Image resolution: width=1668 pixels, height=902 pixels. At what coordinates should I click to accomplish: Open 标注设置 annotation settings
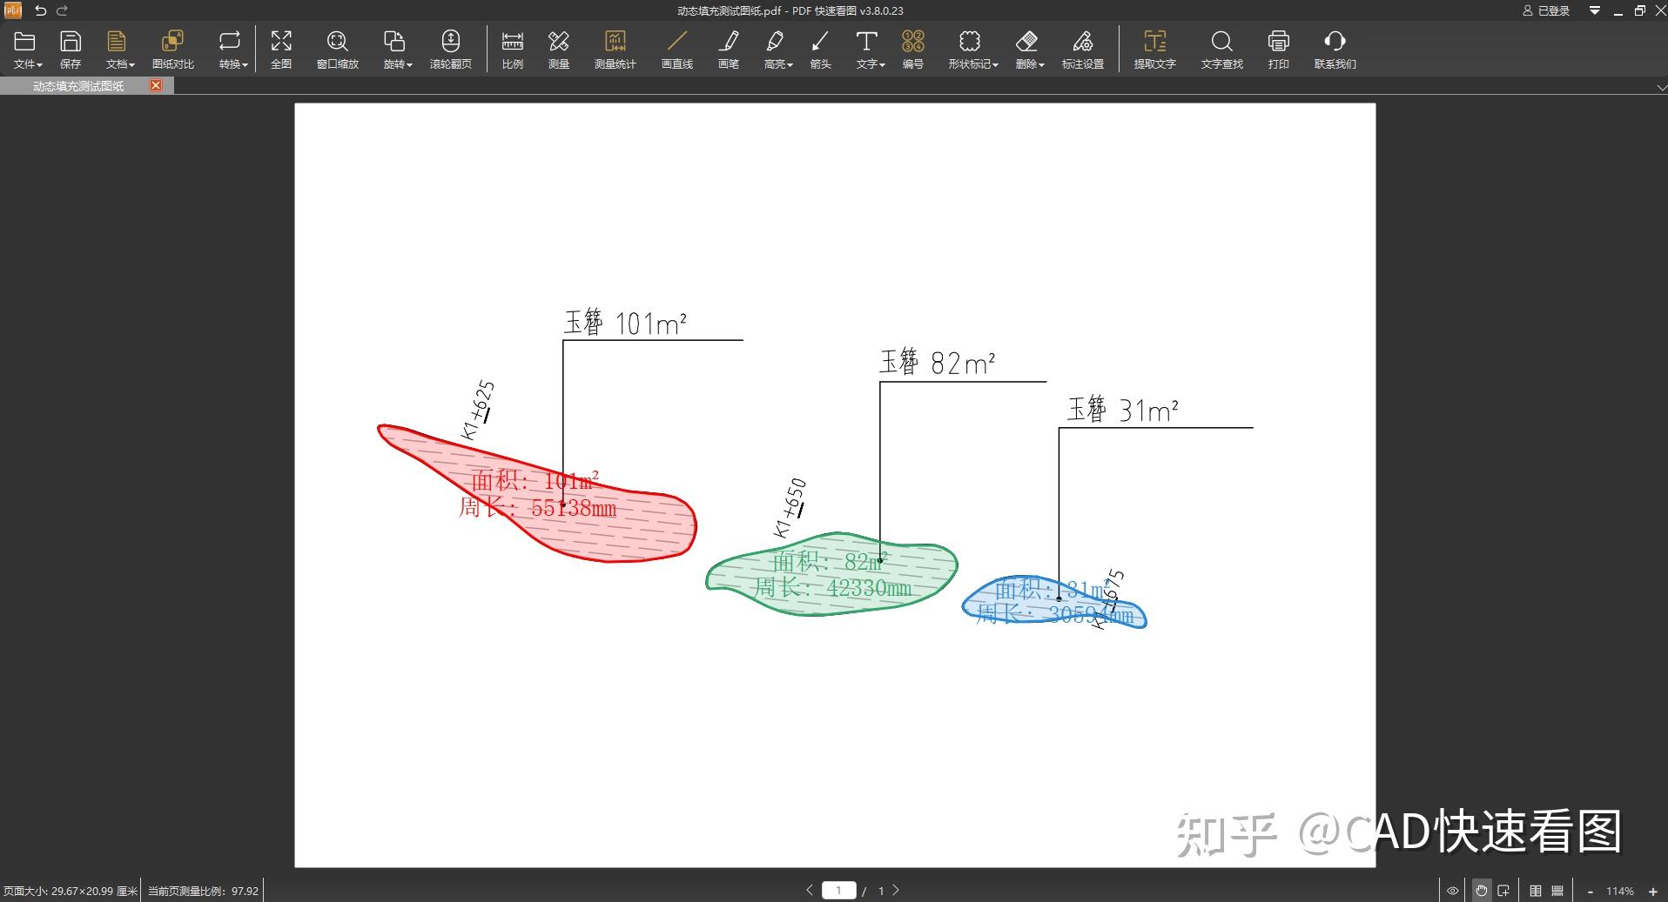(1082, 48)
